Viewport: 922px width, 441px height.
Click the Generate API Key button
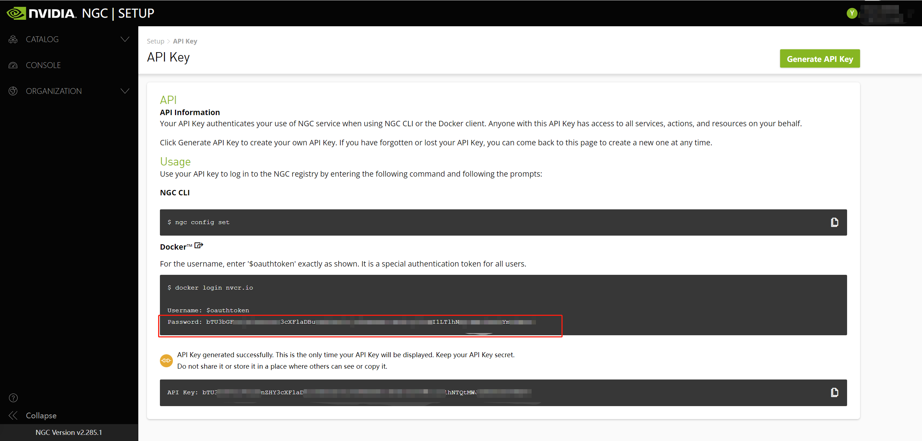click(820, 59)
